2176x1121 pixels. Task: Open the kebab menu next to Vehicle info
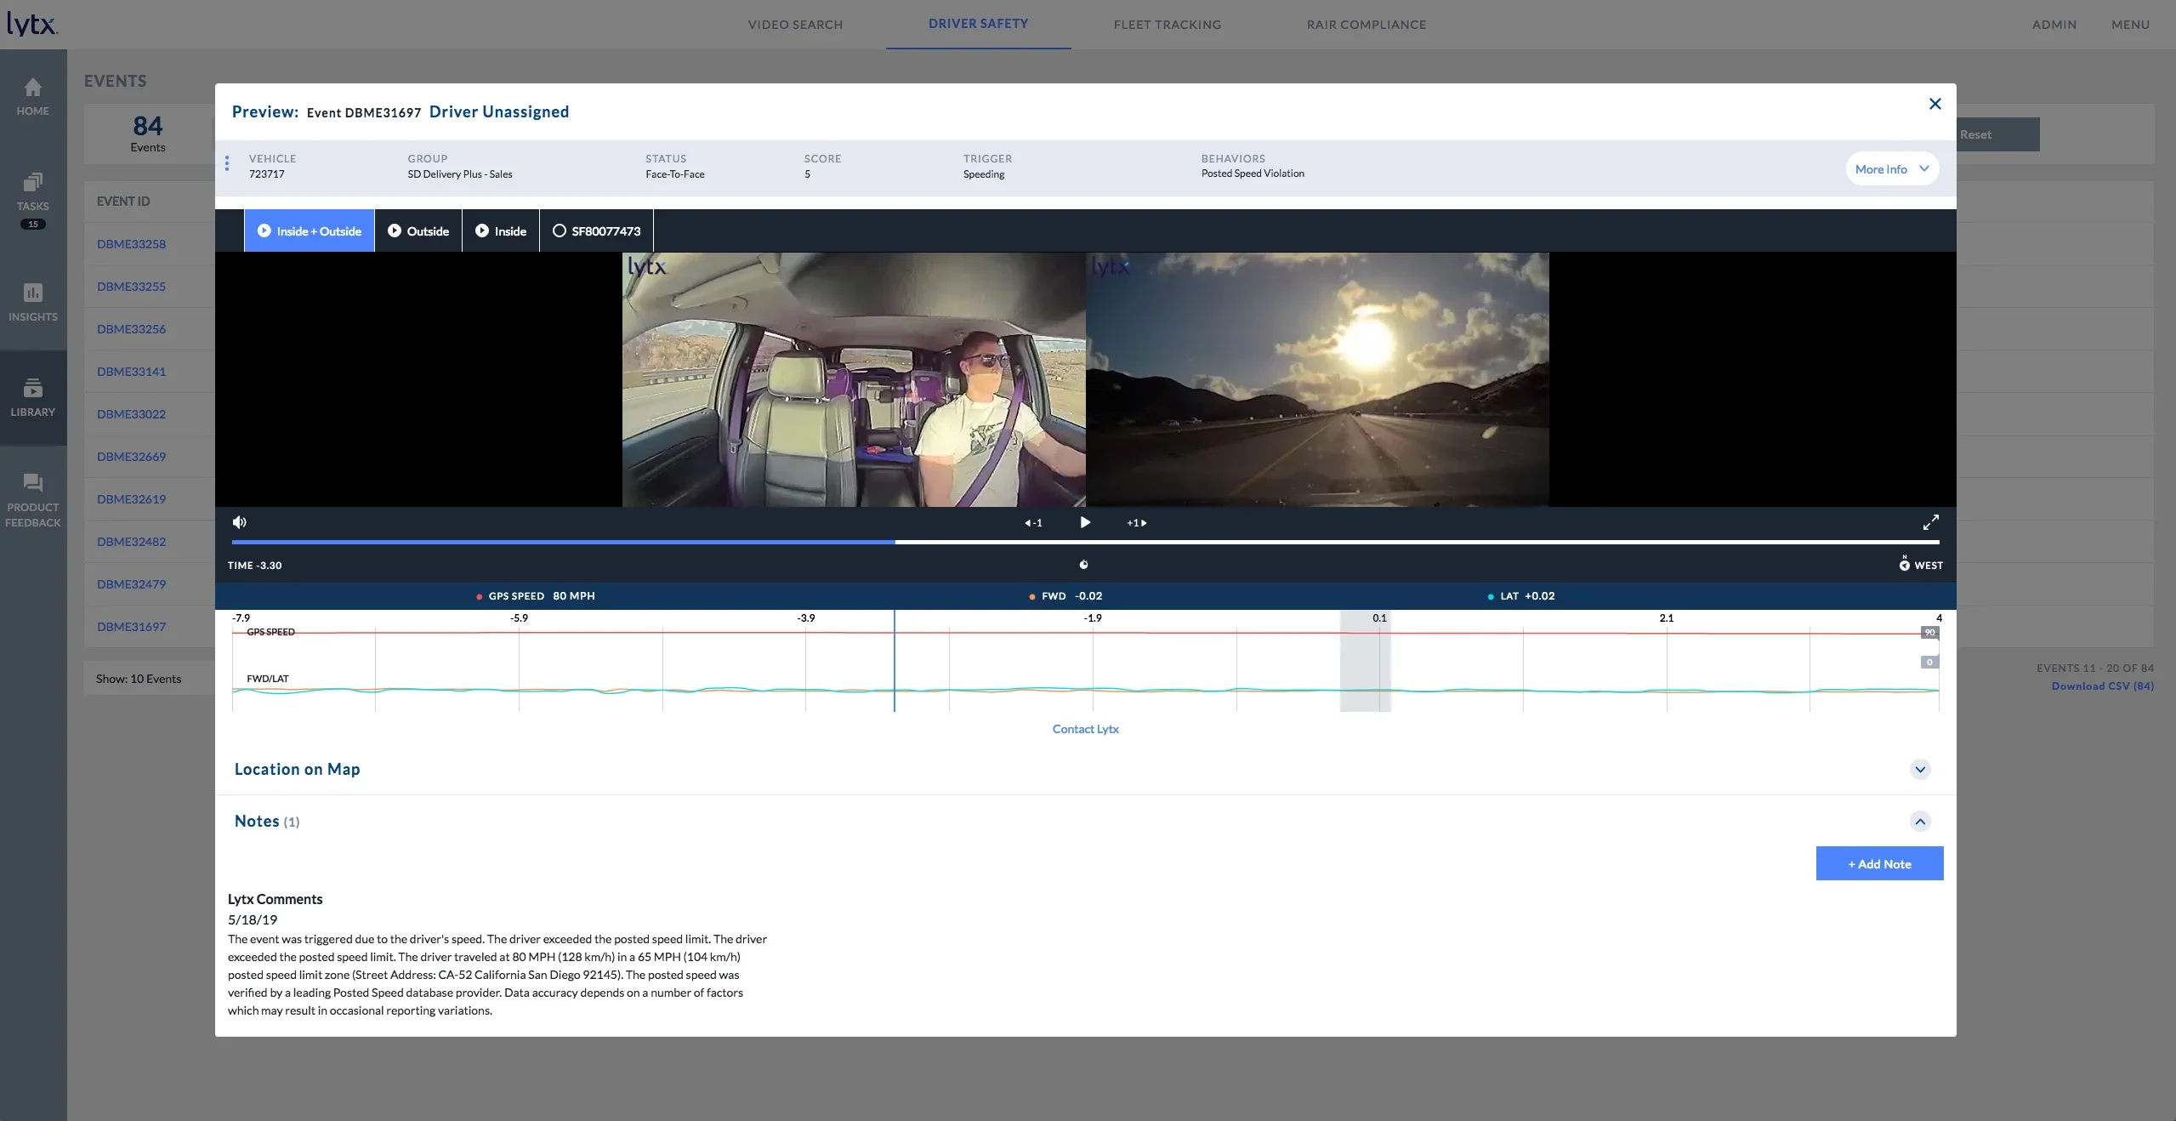227,163
